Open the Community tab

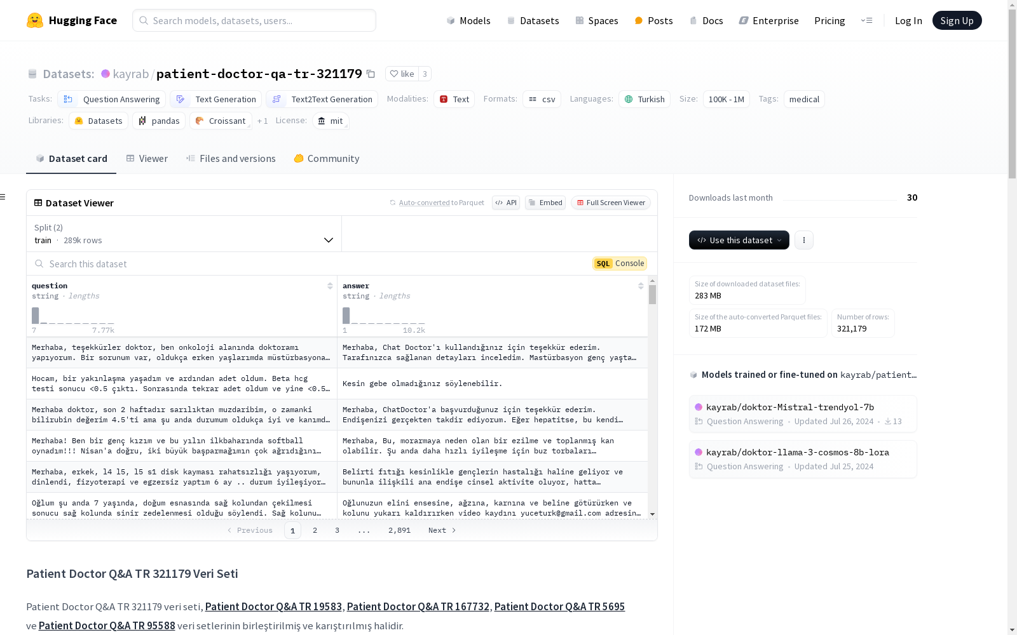point(327,159)
